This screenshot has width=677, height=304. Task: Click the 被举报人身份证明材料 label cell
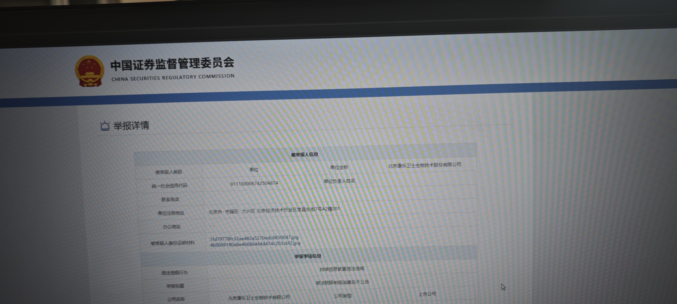point(173,243)
